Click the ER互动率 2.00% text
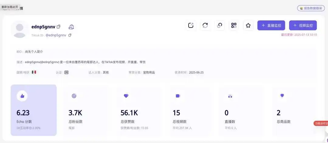The height and width of the screenshot is (143, 328). click(29, 128)
